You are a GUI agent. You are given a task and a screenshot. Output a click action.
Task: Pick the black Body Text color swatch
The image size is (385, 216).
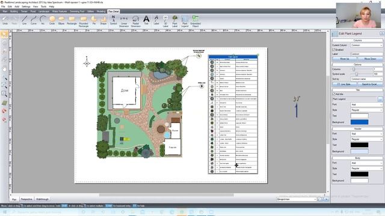tap(359, 174)
